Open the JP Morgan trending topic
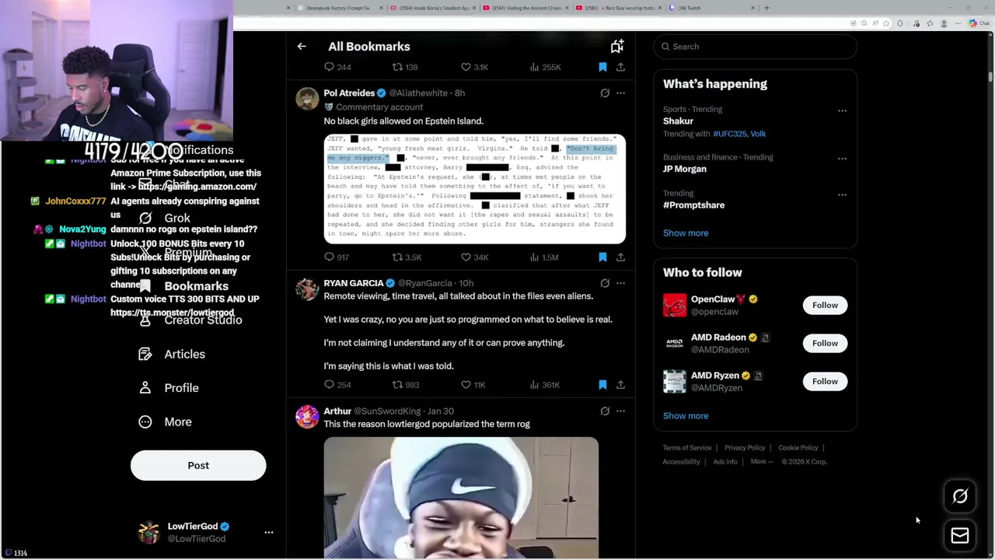This screenshot has height=560, width=995. point(685,169)
